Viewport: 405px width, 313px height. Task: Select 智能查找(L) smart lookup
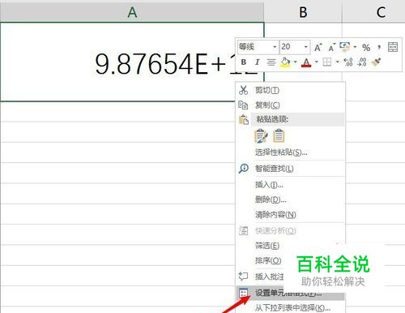click(x=291, y=169)
